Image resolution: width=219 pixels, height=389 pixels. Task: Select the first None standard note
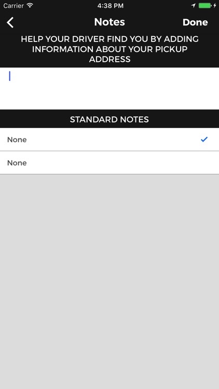[109, 140]
